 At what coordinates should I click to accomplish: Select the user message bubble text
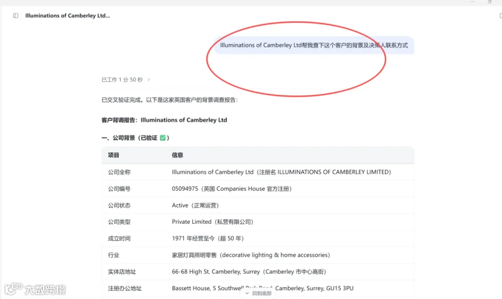tap(313, 45)
